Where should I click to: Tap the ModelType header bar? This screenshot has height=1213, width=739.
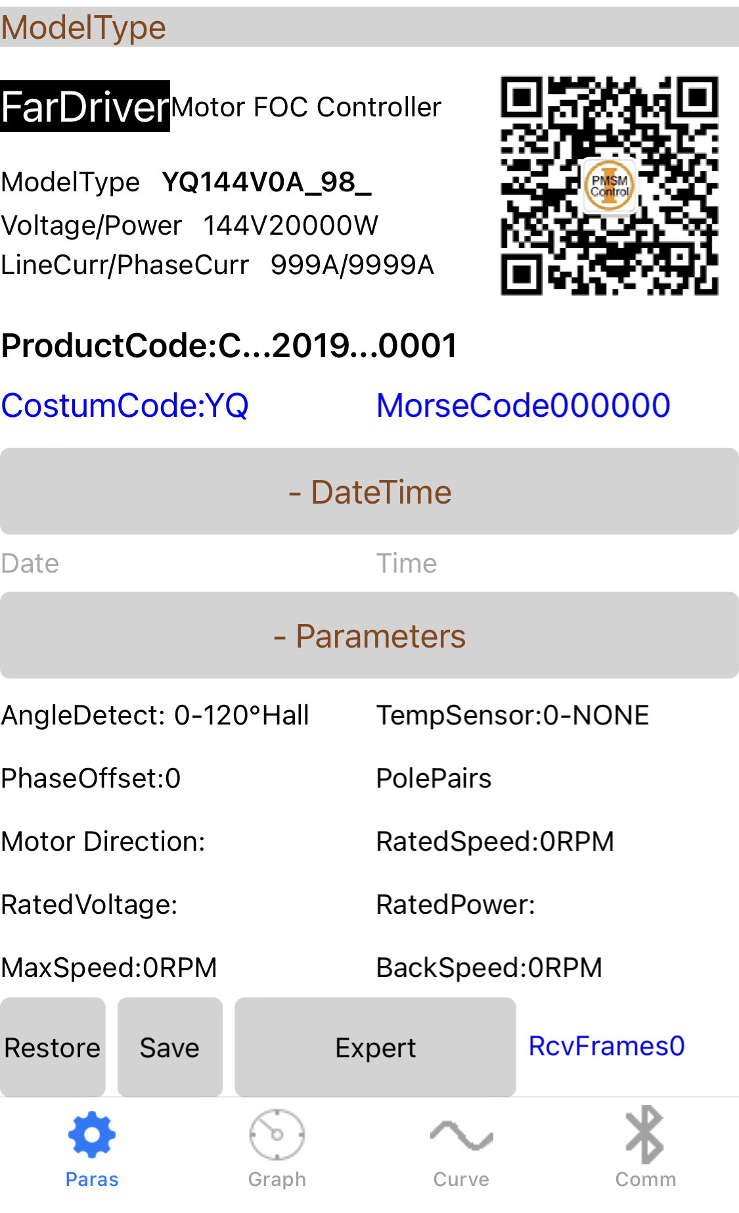(369, 28)
